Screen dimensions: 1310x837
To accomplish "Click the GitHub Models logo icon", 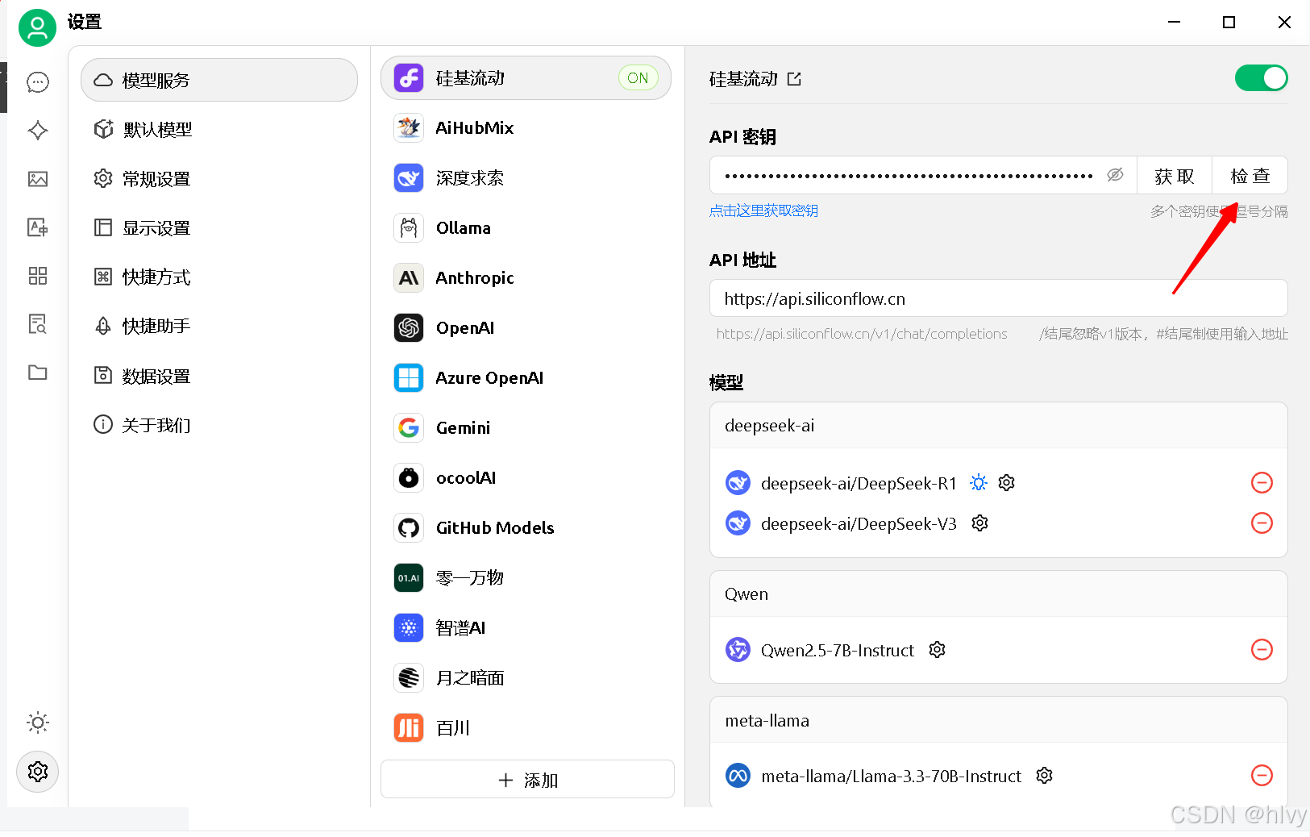I will pyautogui.click(x=409, y=528).
